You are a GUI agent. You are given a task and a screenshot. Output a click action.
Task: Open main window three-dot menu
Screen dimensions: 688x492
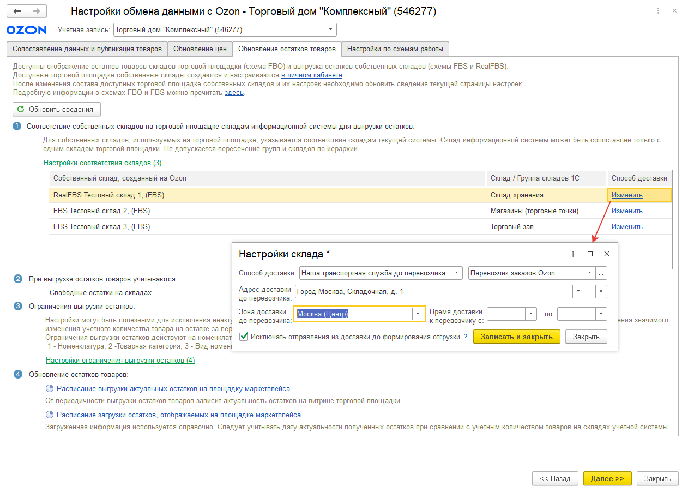coord(659,11)
